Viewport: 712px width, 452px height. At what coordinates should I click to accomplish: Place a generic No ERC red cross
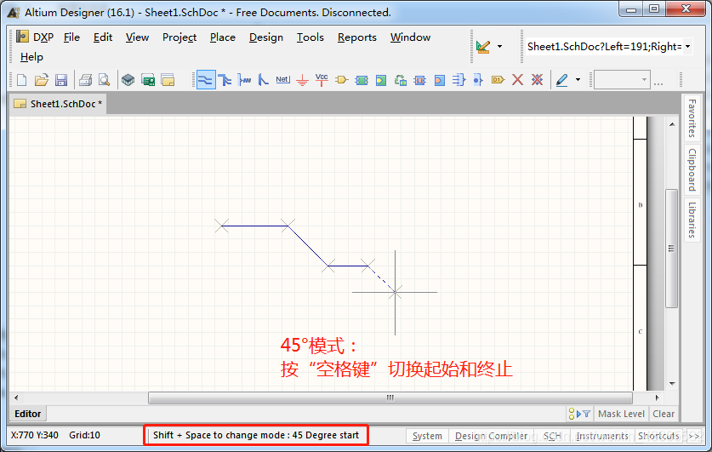pos(517,80)
